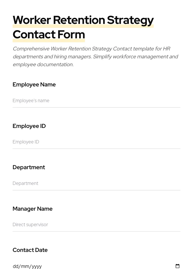Click the highlighted Contact Form heading text
193x269 pixels.
coord(49,34)
